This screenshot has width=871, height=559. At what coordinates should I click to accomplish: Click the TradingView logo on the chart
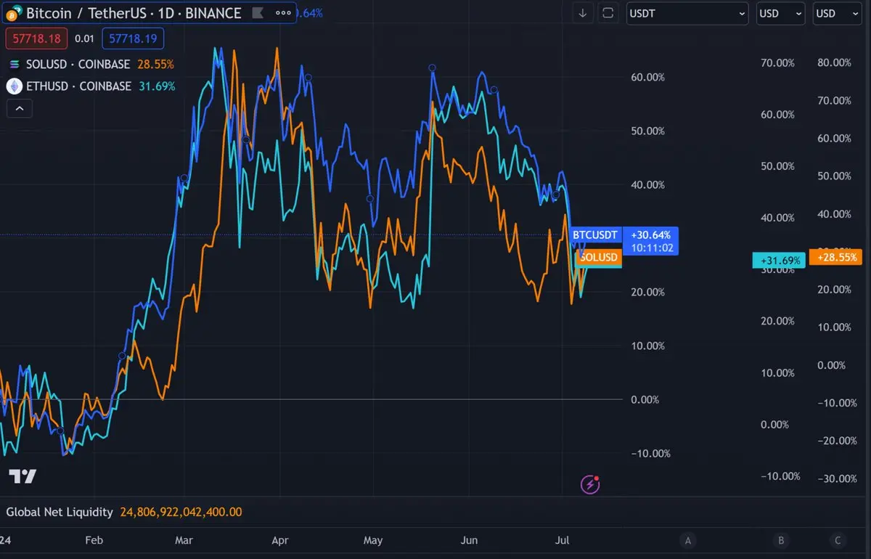pyautogui.click(x=23, y=477)
